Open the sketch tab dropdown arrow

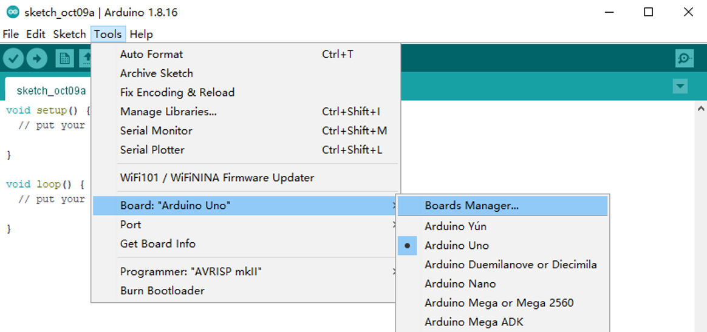pos(680,86)
